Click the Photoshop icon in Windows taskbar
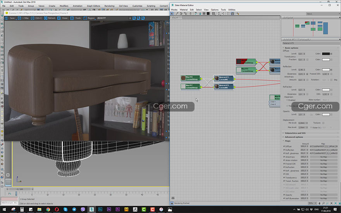This screenshot has width=341, height=213. pos(100,209)
